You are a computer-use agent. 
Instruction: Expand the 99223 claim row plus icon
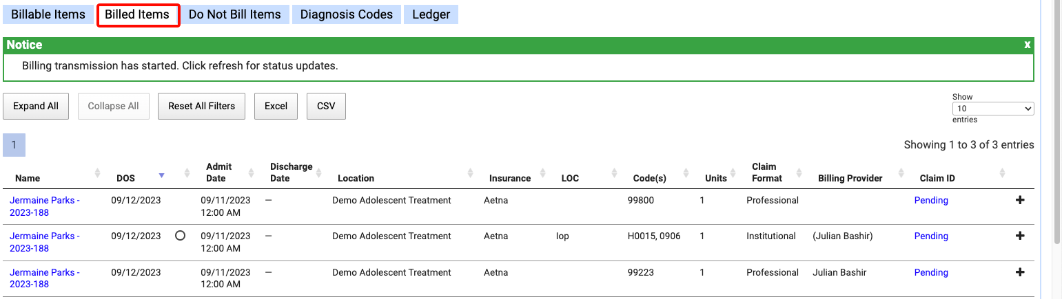(1020, 272)
